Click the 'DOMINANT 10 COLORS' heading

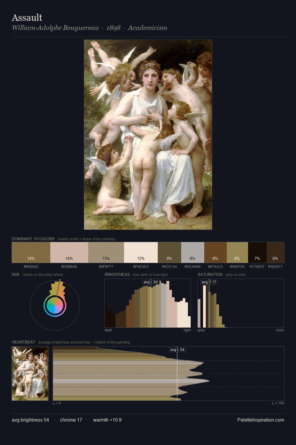pos(33,239)
